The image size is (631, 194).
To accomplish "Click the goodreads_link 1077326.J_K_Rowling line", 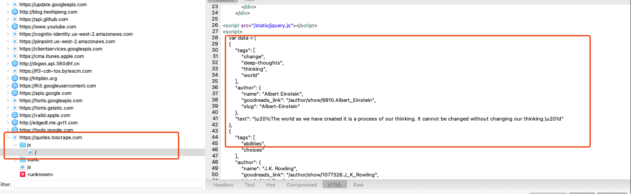I will click(x=310, y=175).
